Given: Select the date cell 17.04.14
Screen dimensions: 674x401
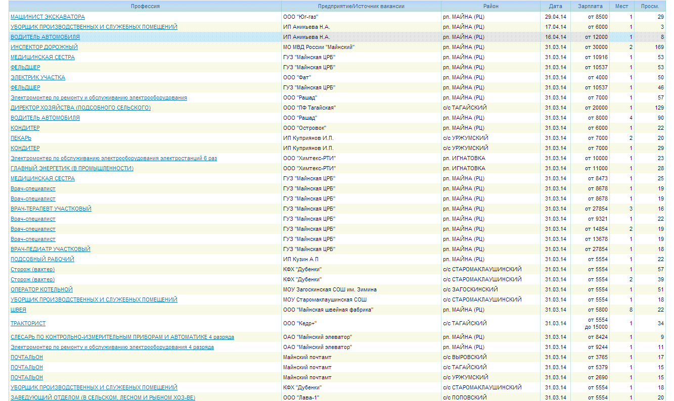Looking at the screenshot, I should 555,27.
